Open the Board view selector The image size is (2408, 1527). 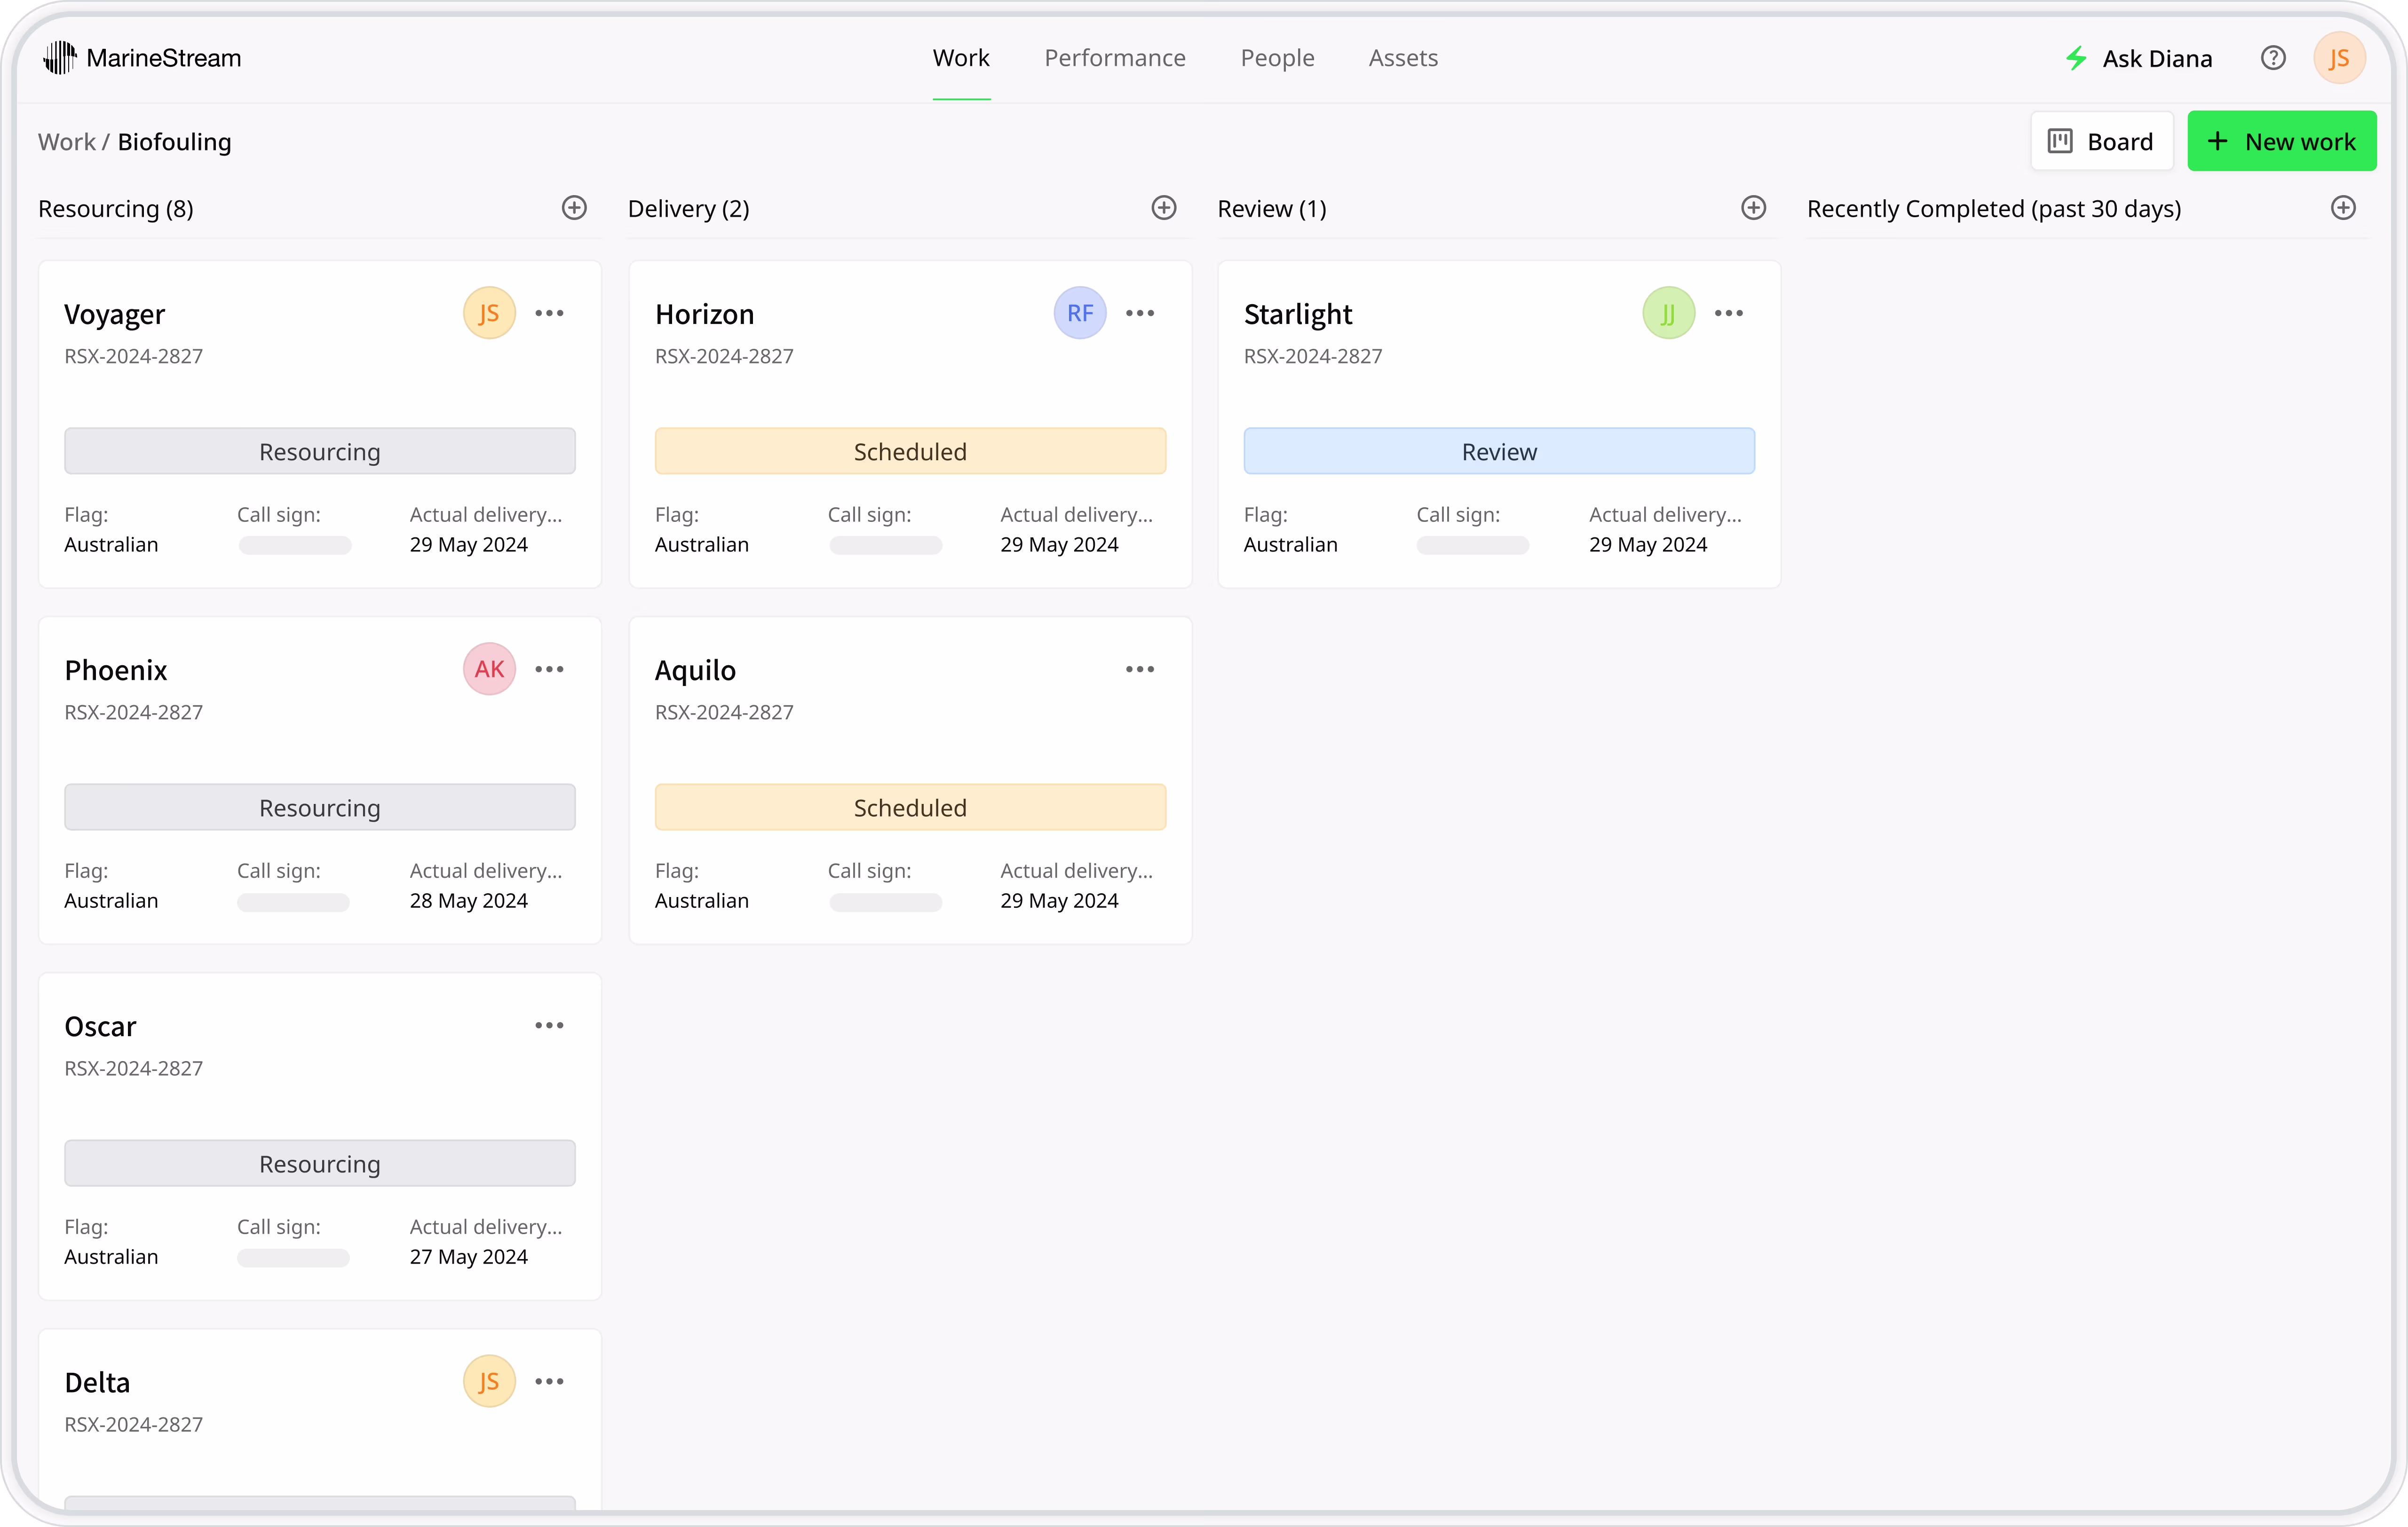(2101, 141)
